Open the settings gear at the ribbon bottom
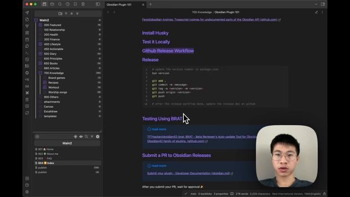The image size is (350, 197). point(27,192)
